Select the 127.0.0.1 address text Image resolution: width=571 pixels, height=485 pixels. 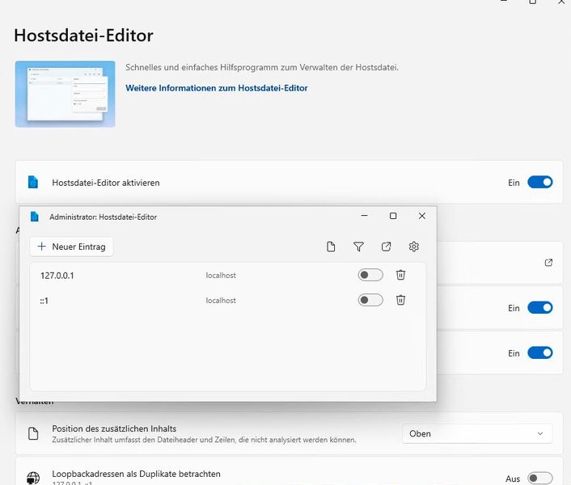[x=57, y=276]
